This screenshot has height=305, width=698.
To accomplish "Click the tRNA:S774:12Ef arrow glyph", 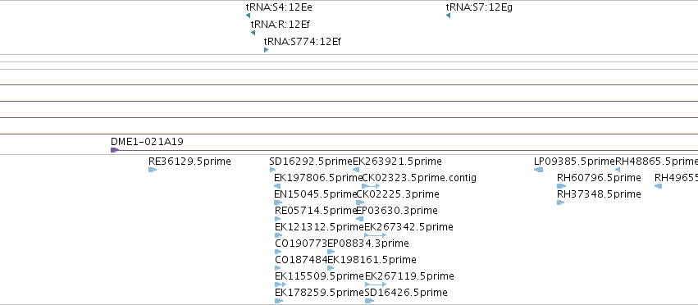I will click(267, 50).
